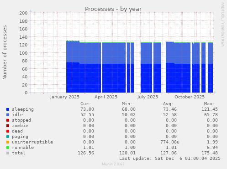Select the 'total' legend label
Viewport: 227px width, 169px height.
[x=19, y=153]
